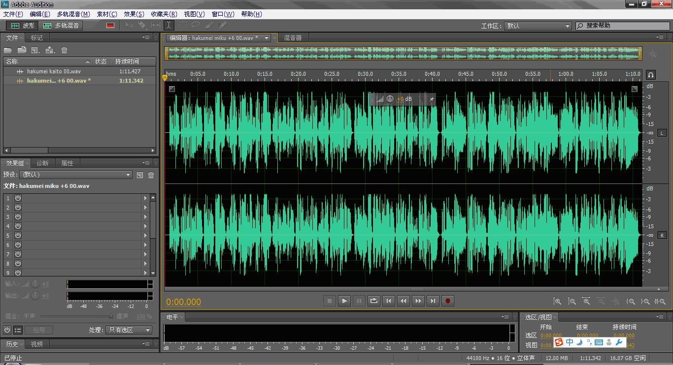Open file folder icon in Files panel
673x365 pixels.
pyautogui.click(x=8, y=50)
